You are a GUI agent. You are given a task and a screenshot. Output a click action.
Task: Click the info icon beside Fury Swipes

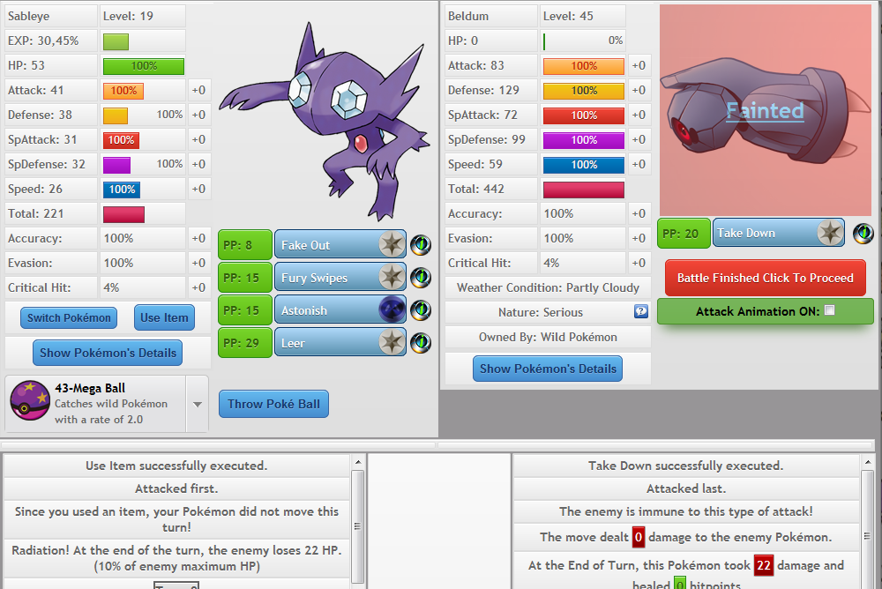(421, 277)
